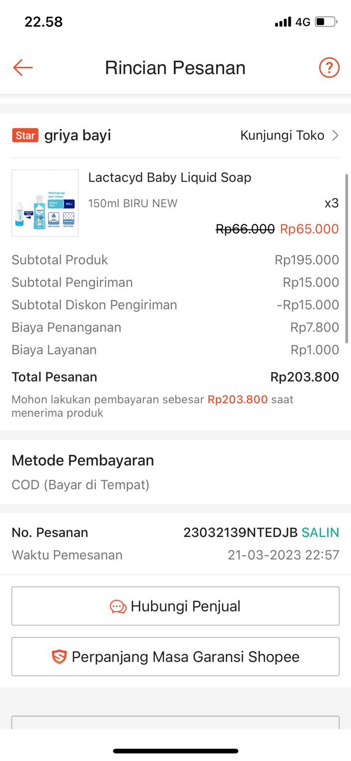Screen dimensions: 351x761
Task: Tap the home indicator bar
Action: click(175, 751)
